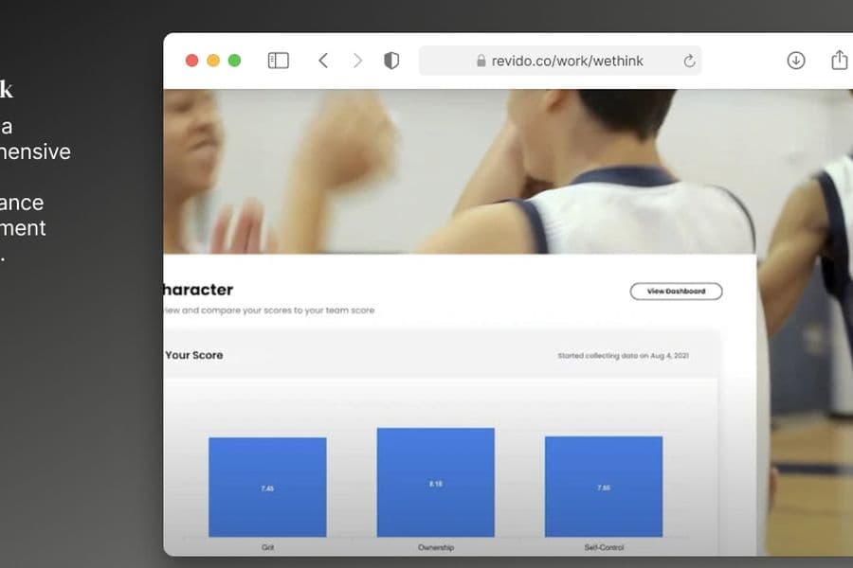Open the Share sheet icon
853x568 pixels.
click(x=840, y=60)
